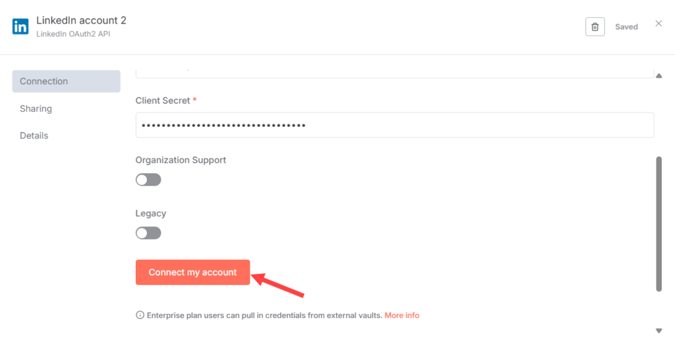This screenshot has width=675, height=347.
Task: Click the LinkedIn logo icon
Action: [x=20, y=26]
